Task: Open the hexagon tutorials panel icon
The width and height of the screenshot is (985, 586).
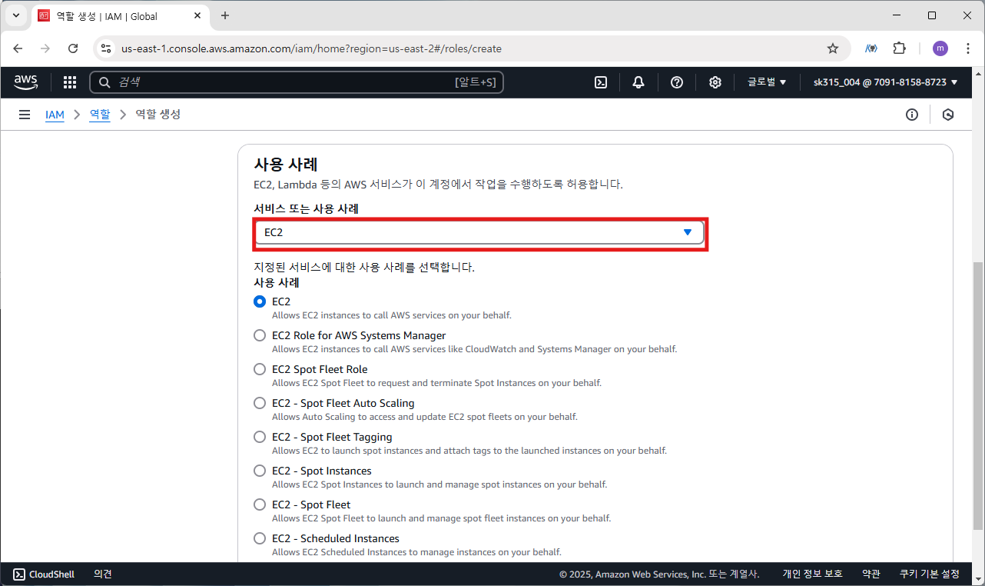Action: [x=948, y=115]
